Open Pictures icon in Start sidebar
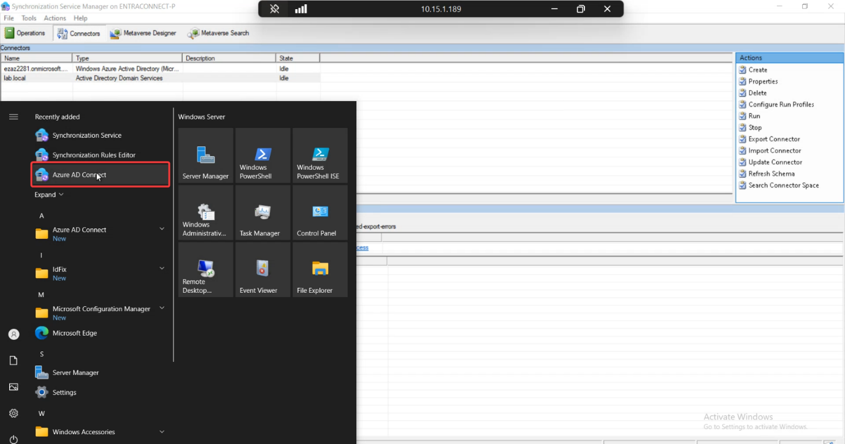The image size is (845, 444). [x=13, y=387]
